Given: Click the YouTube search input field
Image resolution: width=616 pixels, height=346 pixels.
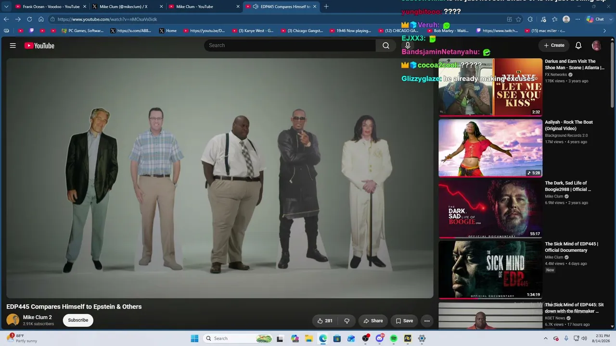Looking at the screenshot, I should click(x=290, y=45).
